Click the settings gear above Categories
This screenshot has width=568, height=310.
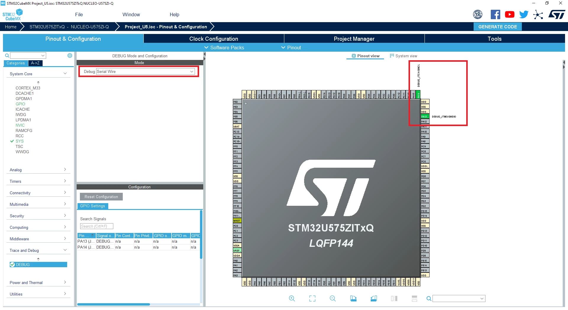coord(70,56)
